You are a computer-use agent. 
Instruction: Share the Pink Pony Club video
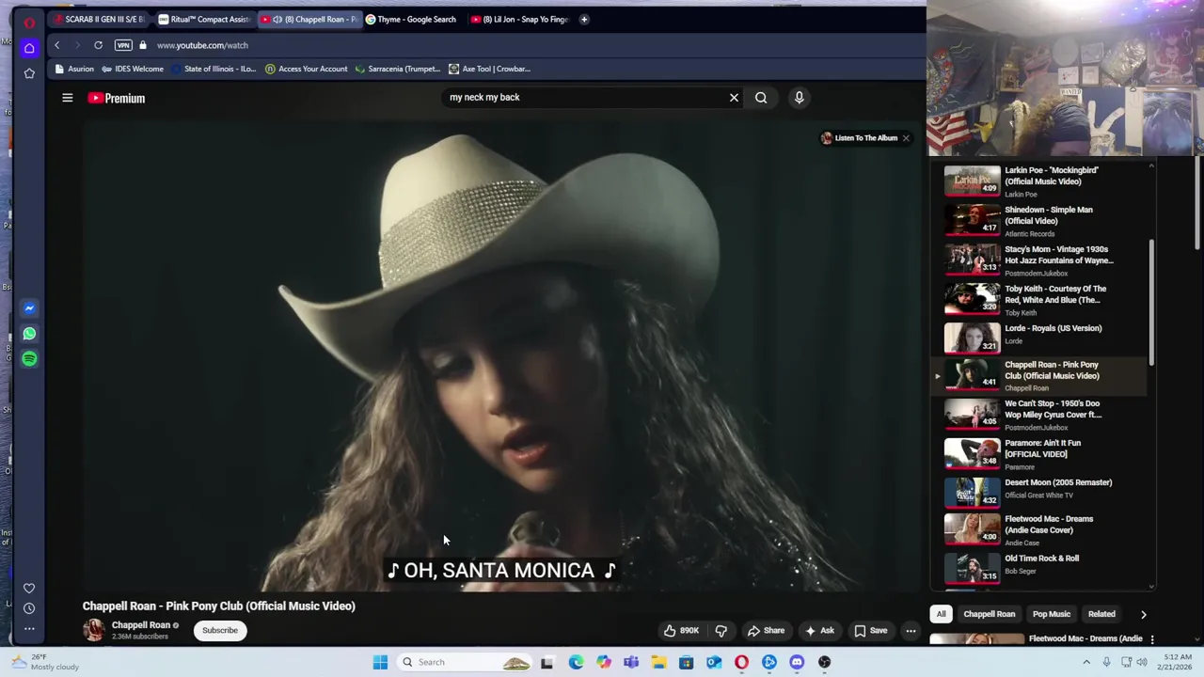pos(766,631)
